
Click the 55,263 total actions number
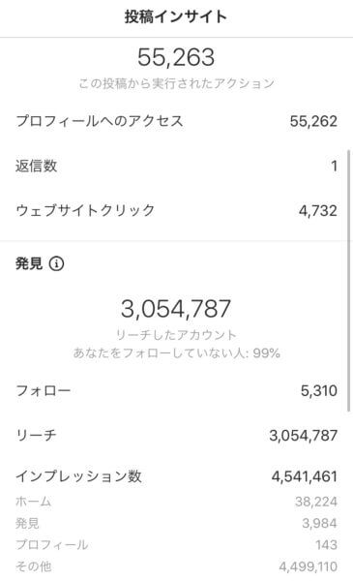point(176,57)
